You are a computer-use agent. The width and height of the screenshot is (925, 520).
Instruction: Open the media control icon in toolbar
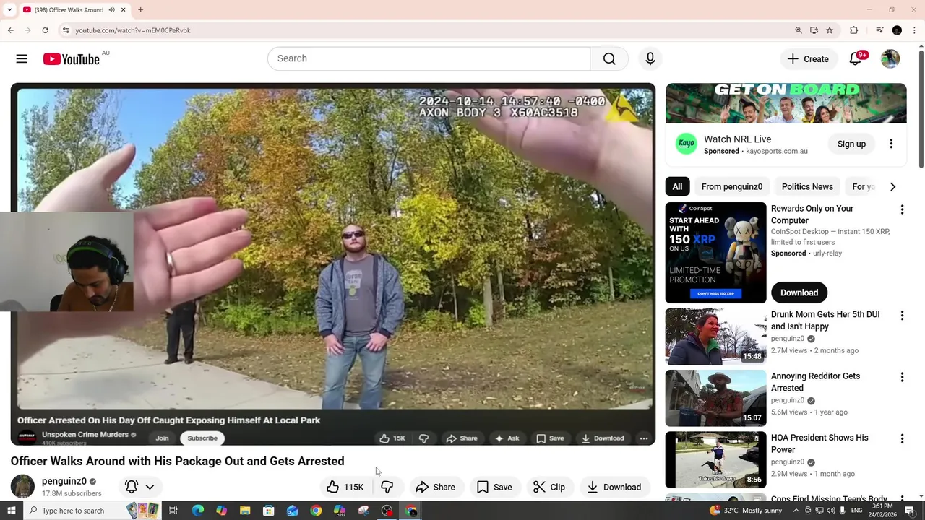(x=879, y=30)
